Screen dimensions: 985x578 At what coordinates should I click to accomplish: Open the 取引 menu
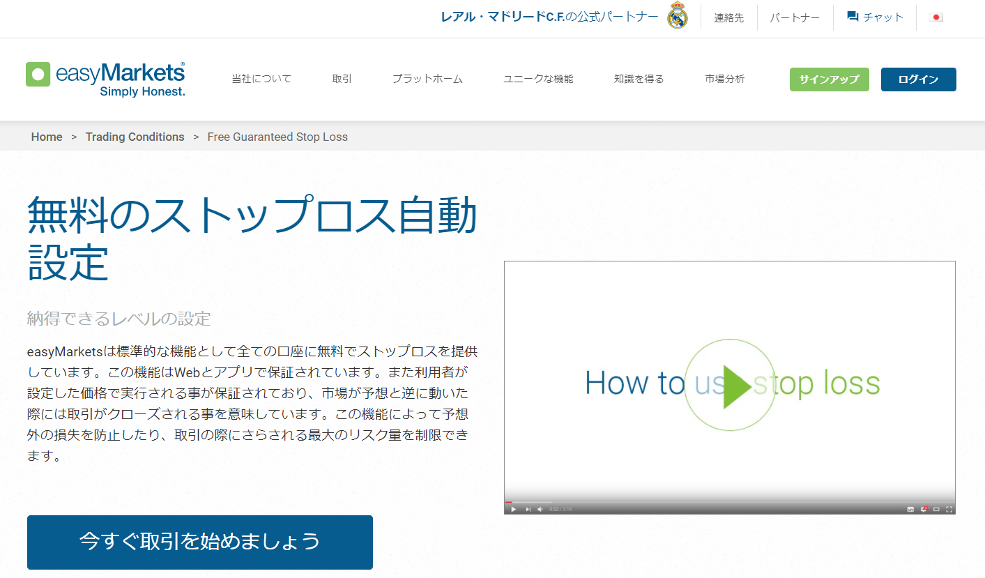pos(342,79)
